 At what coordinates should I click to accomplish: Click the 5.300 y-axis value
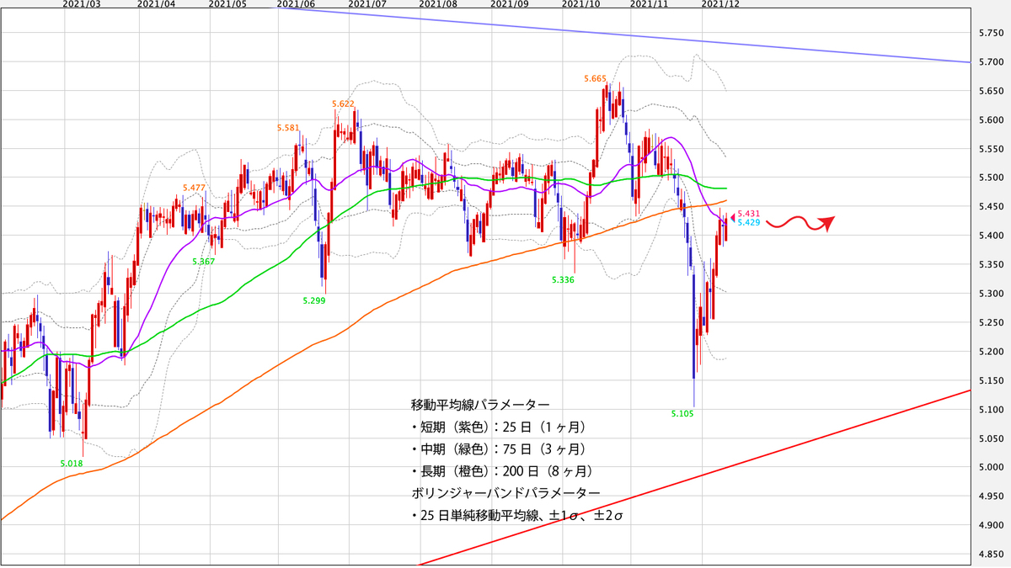989,294
